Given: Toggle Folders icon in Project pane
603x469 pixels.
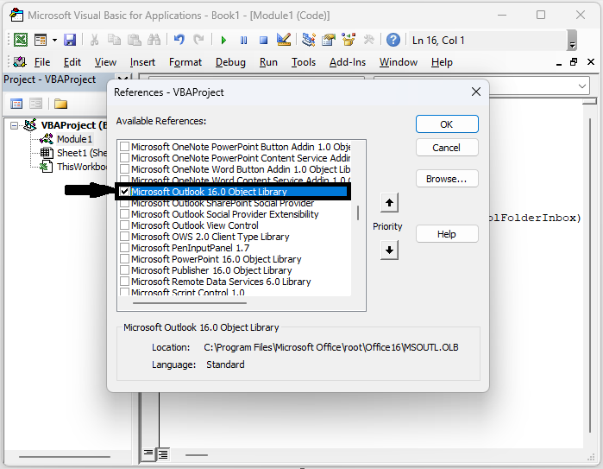Looking at the screenshot, I should 60,104.
